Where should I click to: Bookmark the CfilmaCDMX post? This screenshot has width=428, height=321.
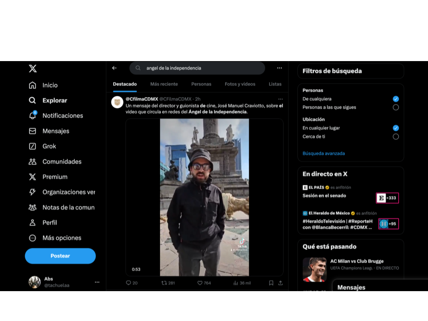(x=271, y=283)
